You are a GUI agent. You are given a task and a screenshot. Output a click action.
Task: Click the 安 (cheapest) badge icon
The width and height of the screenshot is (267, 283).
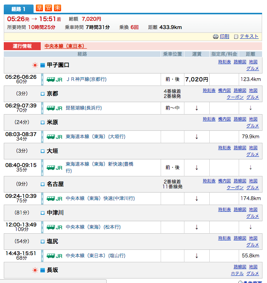48,8
